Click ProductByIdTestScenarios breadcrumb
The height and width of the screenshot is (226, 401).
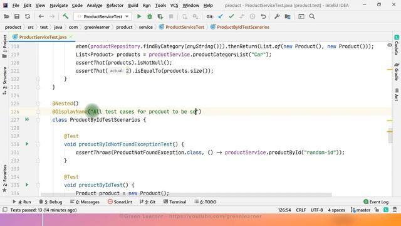coord(240,27)
